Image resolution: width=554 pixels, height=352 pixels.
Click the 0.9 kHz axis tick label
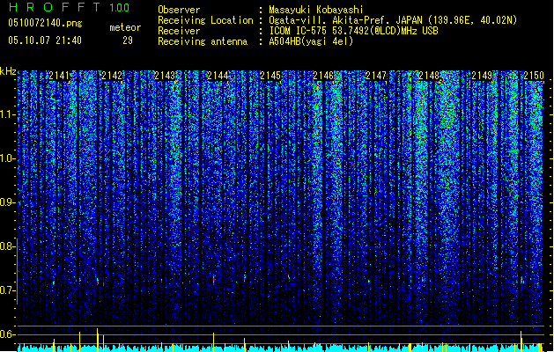pos(8,202)
